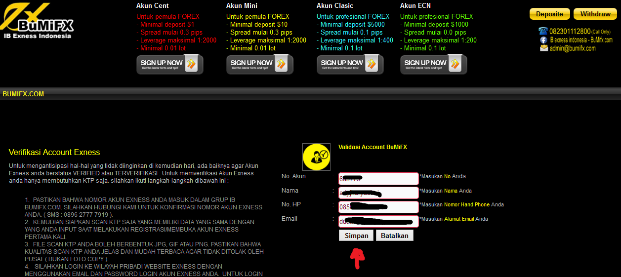Open the Withdraw page
621x277 pixels.
(595, 14)
